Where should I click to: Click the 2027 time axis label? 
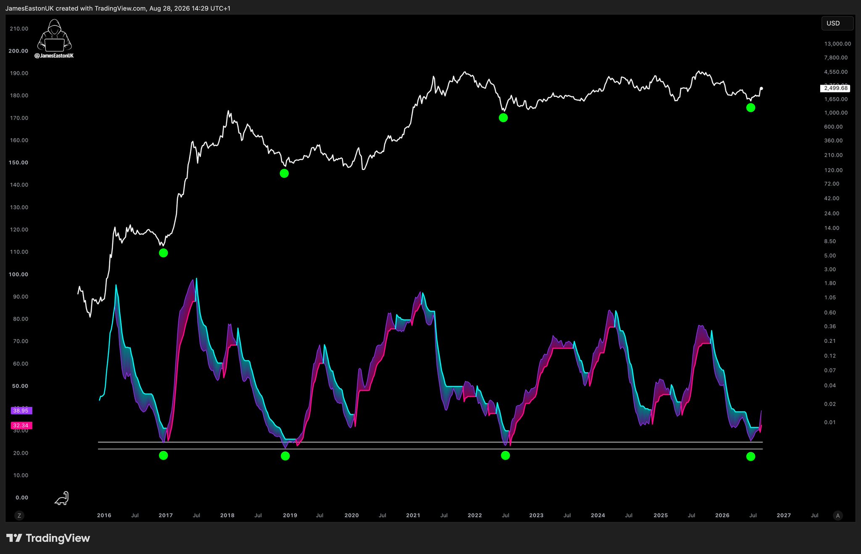(784, 515)
